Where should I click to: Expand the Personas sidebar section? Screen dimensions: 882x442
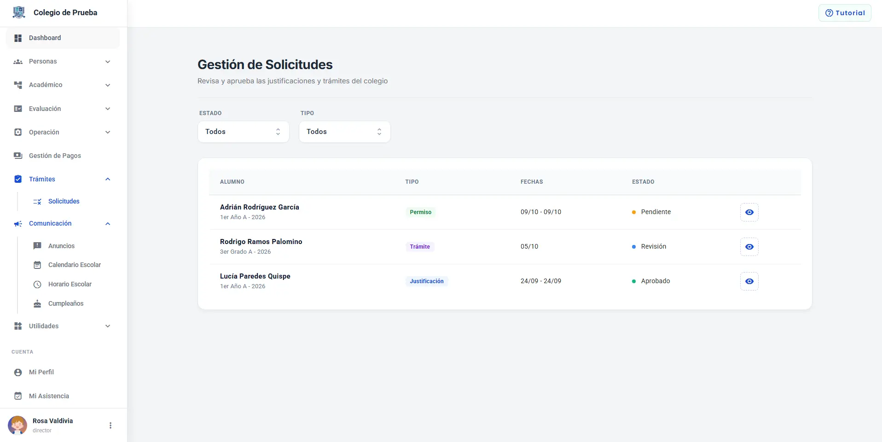(x=63, y=61)
